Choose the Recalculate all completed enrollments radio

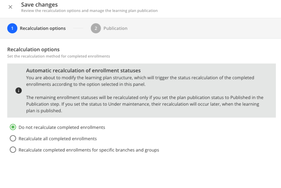13,139
